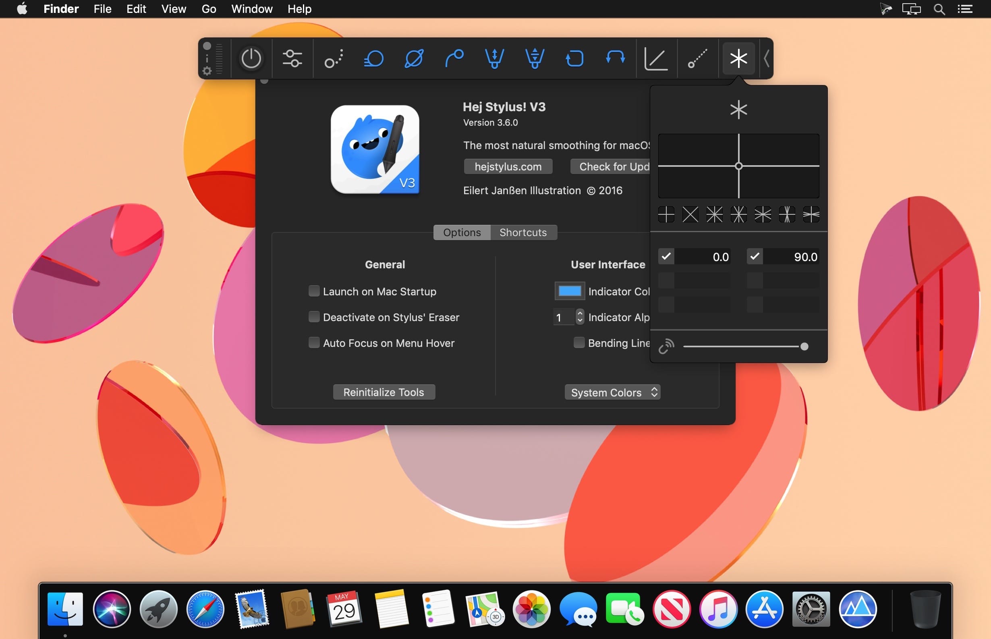
Task: Open the hejstylus.com link button
Action: (x=508, y=166)
